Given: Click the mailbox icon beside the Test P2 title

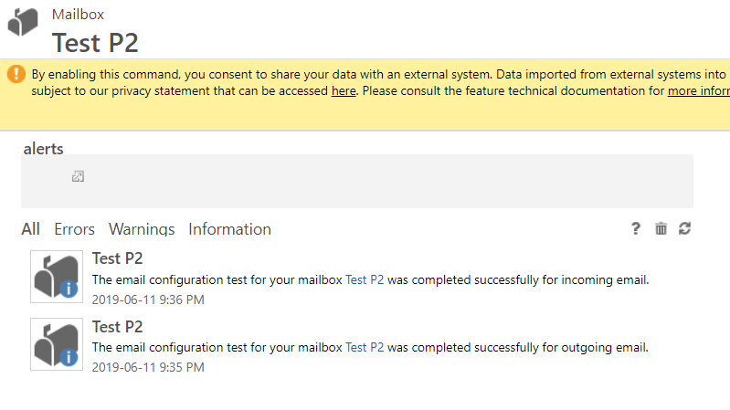Looking at the screenshot, I should (x=23, y=22).
